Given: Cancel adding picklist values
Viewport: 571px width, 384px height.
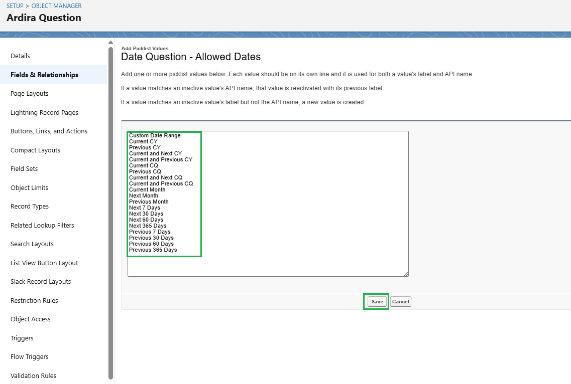Looking at the screenshot, I should (x=400, y=301).
